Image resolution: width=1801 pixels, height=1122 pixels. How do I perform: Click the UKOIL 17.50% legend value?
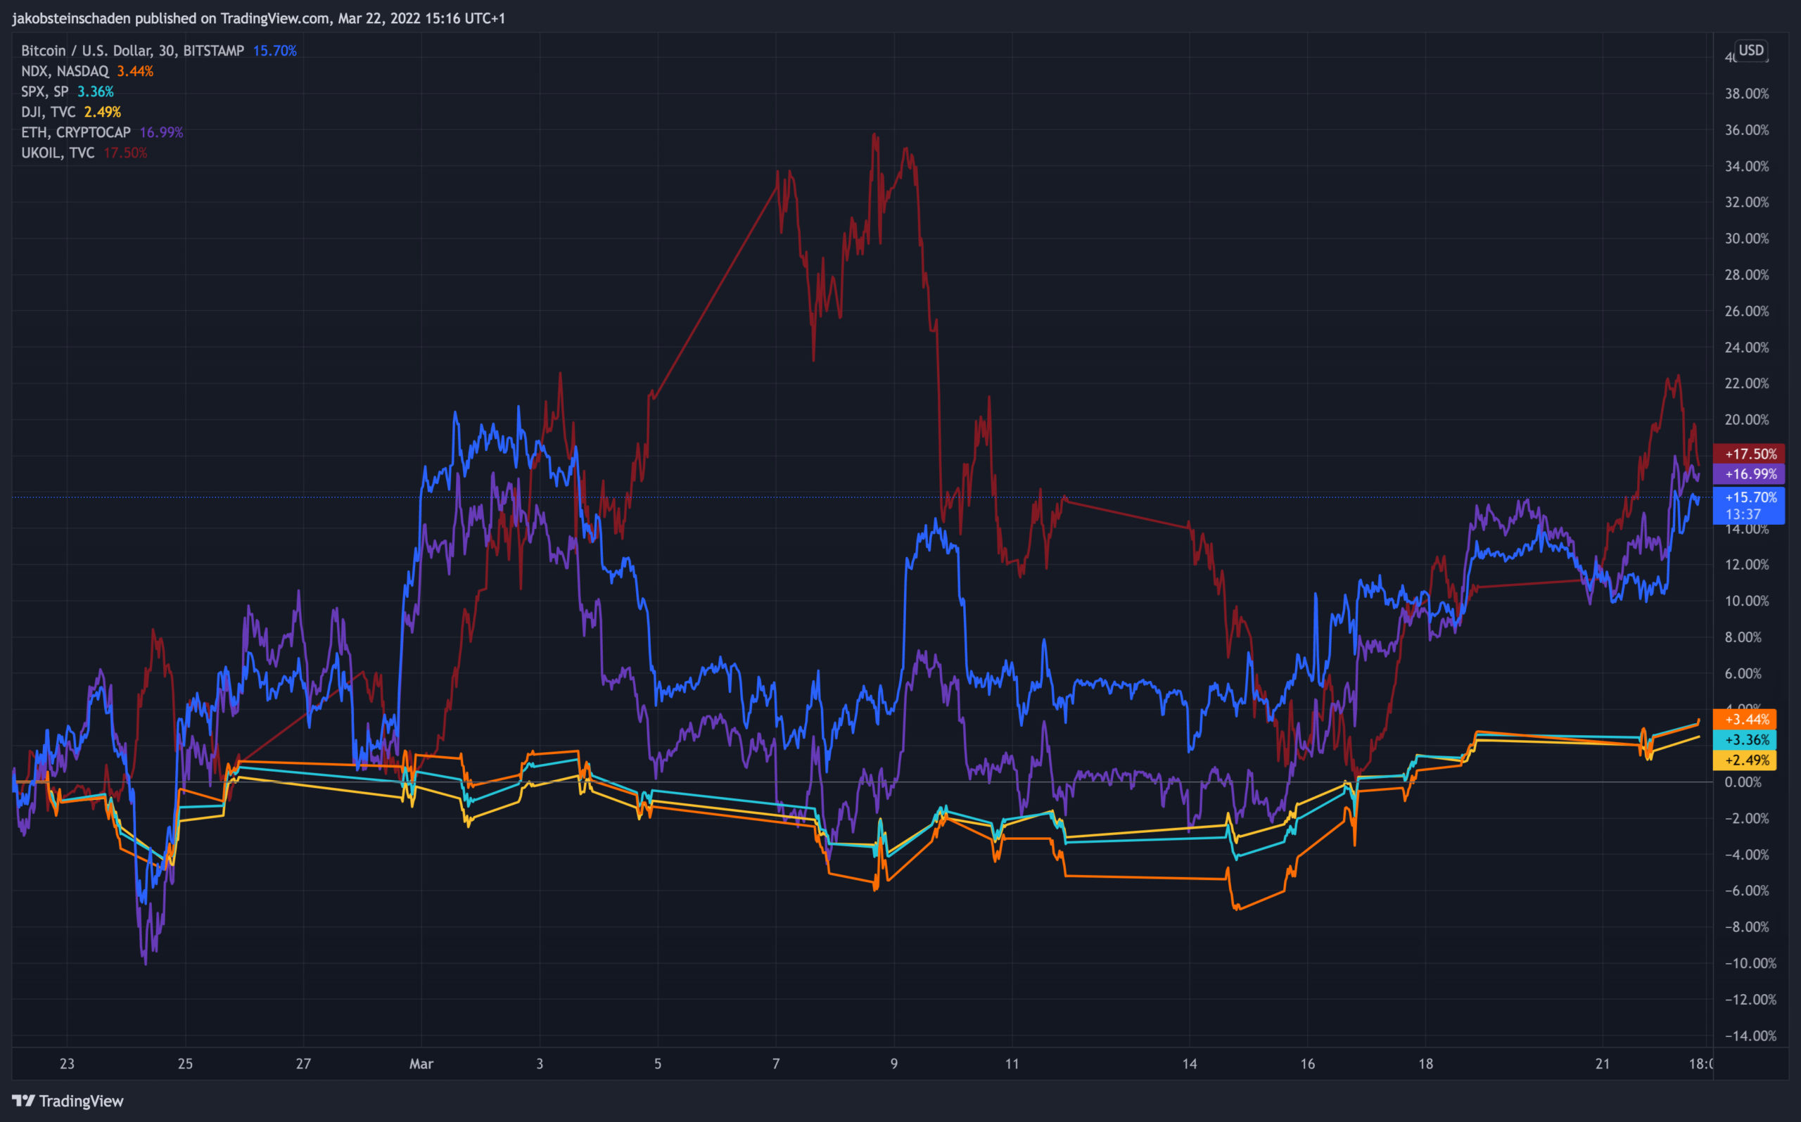click(125, 153)
